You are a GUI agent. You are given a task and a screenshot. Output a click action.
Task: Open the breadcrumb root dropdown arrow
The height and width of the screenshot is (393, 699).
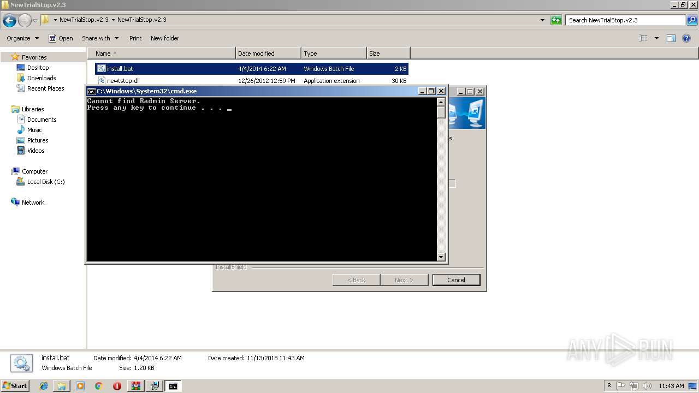pyautogui.click(x=55, y=20)
